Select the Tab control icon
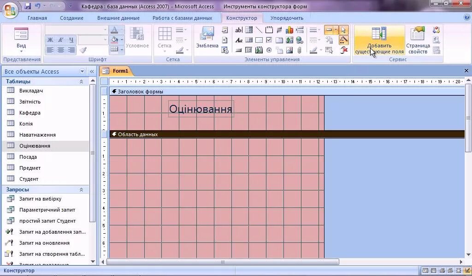Viewport: 472px width, 276px height. tap(279, 40)
